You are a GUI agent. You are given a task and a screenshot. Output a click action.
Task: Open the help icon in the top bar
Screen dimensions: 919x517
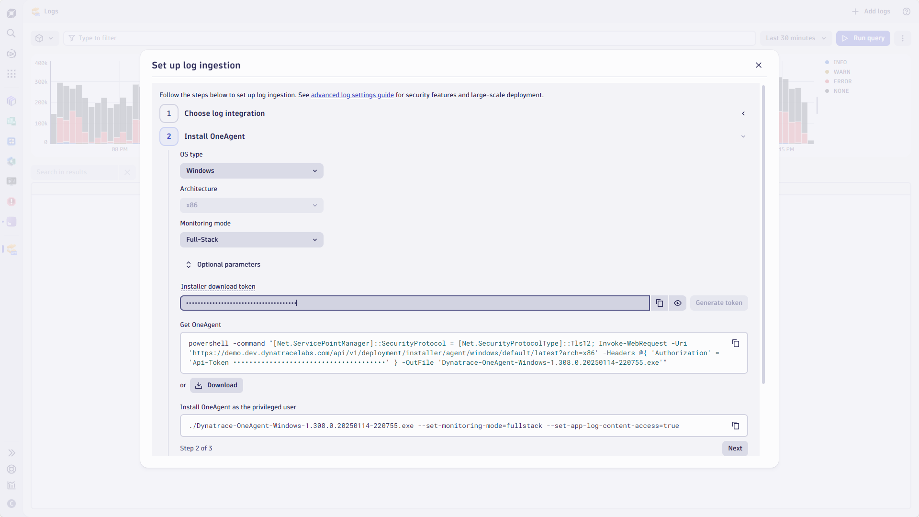906,11
